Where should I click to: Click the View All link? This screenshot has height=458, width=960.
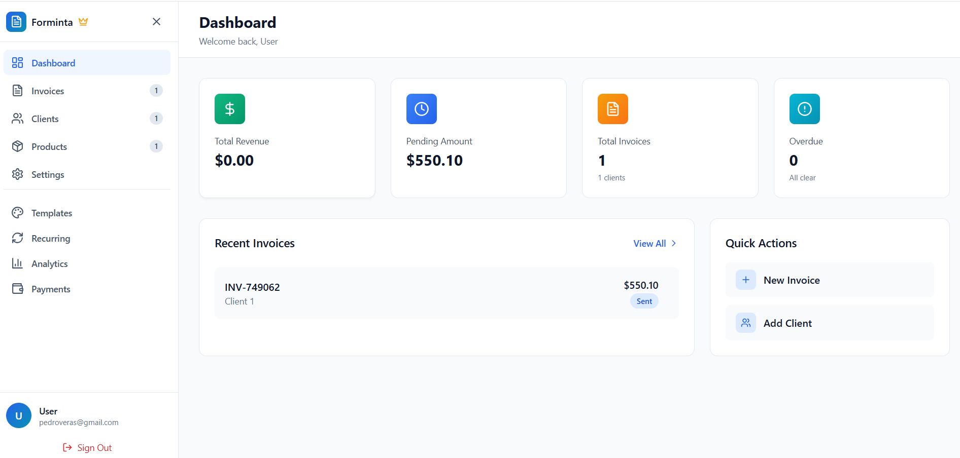pos(655,244)
